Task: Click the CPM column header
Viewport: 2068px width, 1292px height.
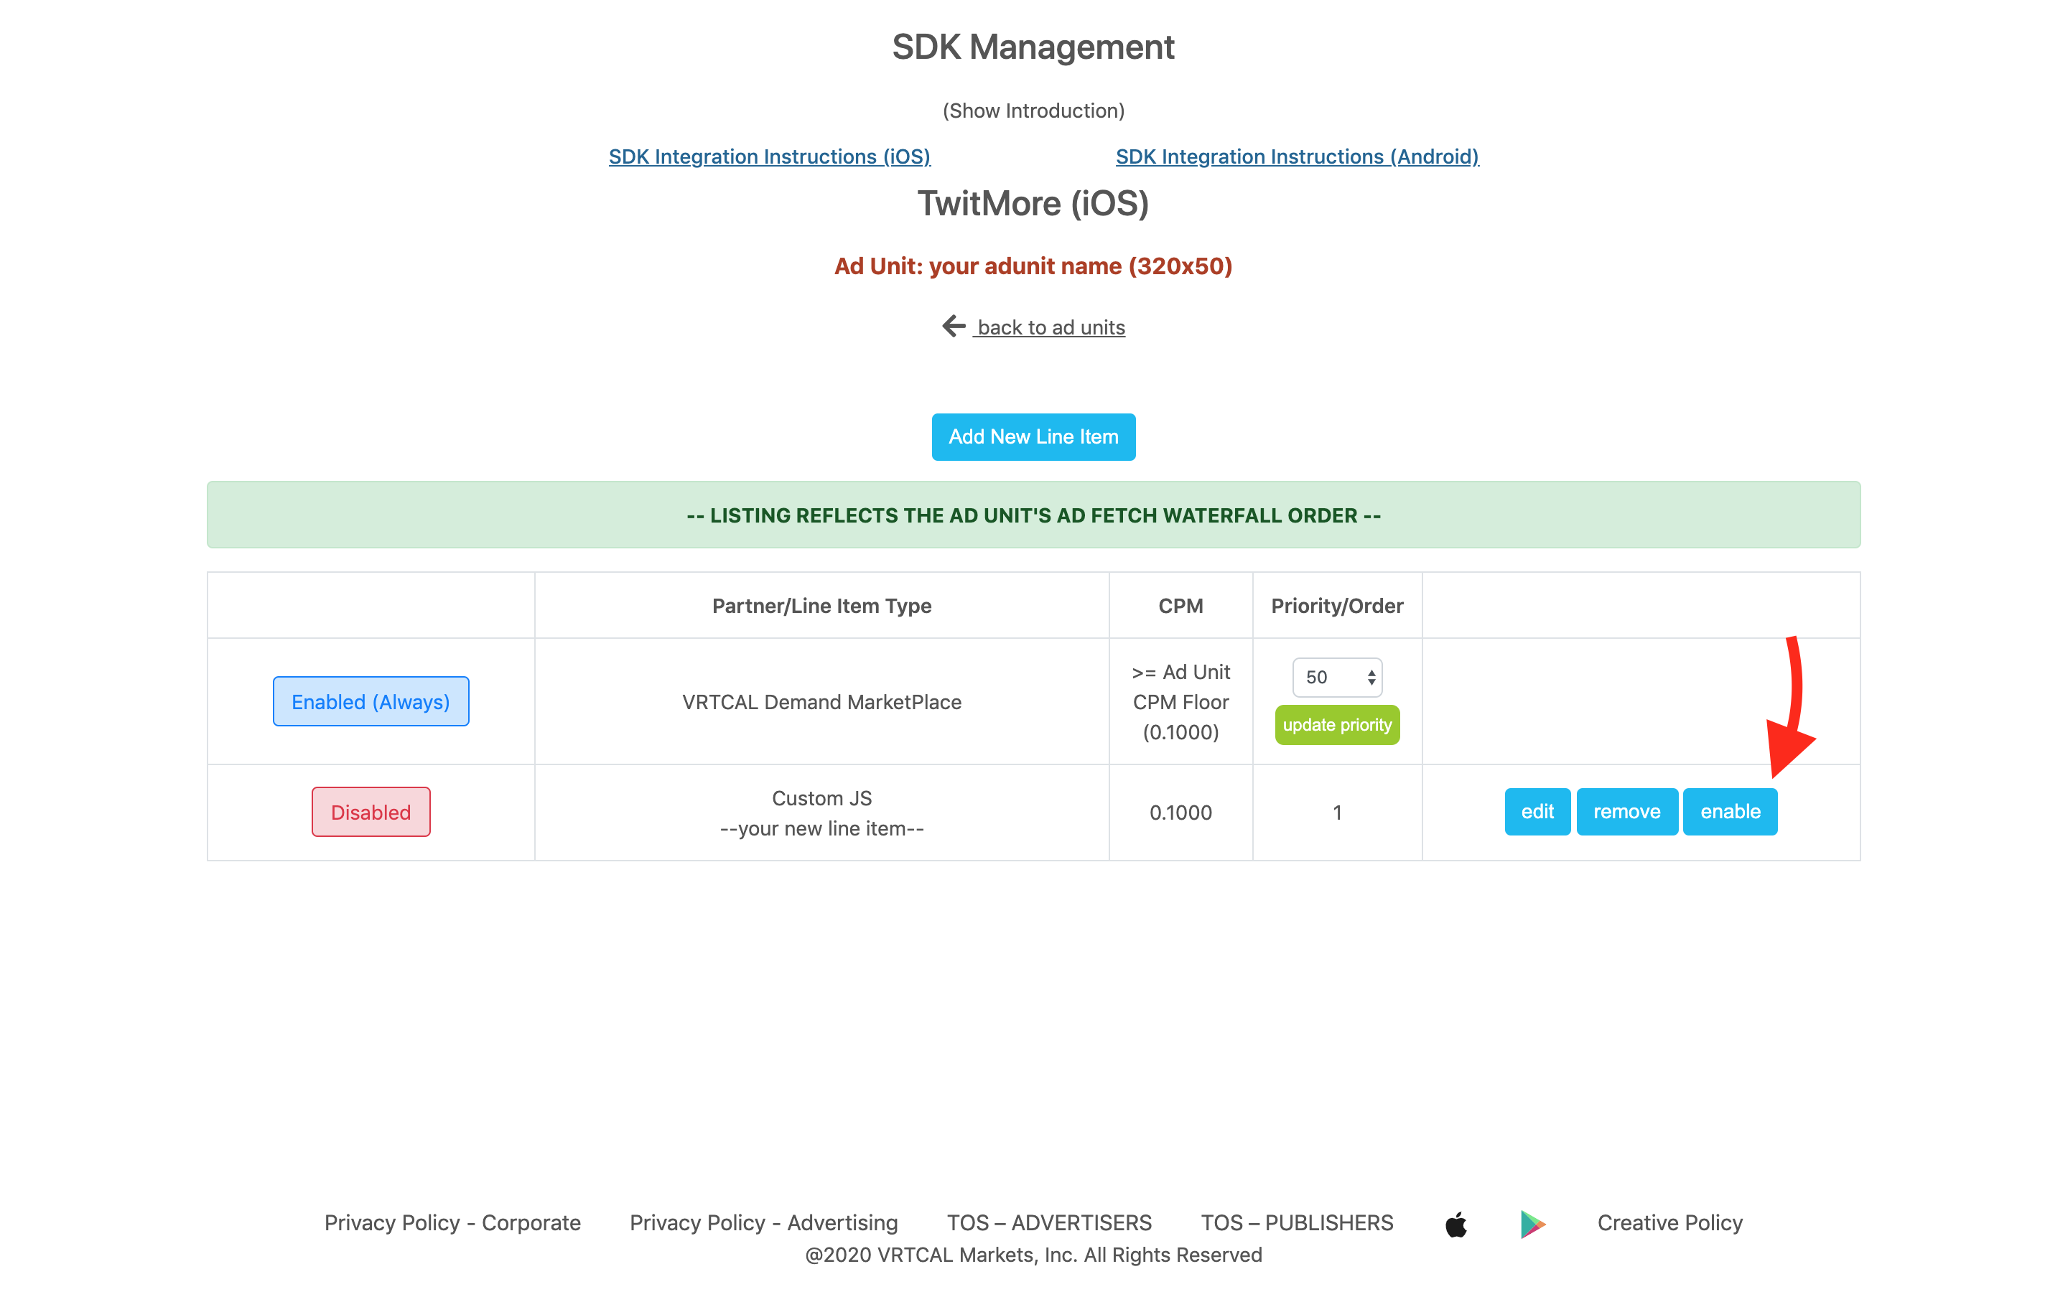Action: (x=1180, y=606)
